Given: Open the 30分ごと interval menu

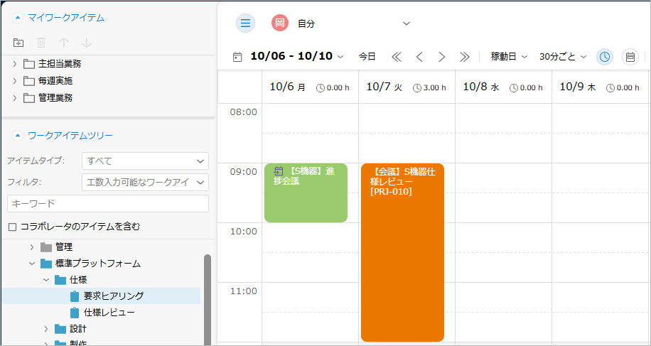Looking at the screenshot, I should pos(563,56).
